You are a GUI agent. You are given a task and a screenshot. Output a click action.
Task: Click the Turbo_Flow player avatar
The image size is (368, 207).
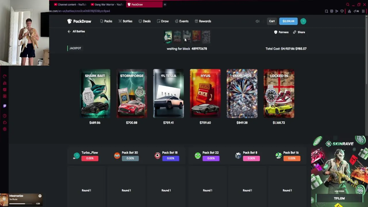pyautogui.click(x=76, y=156)
